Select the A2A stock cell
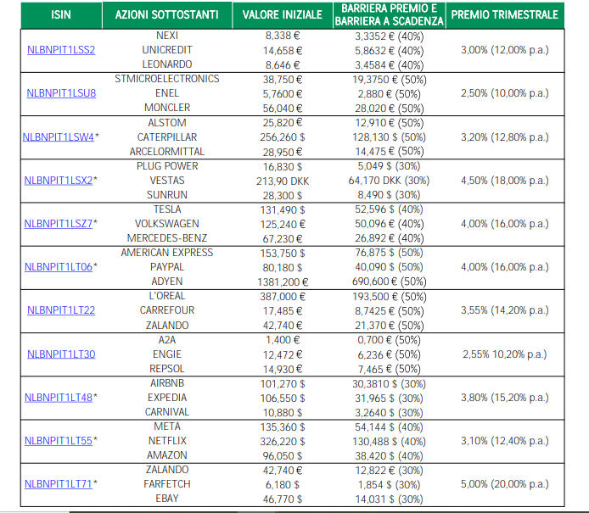The height and width of the screenshot is (513, 589). point(167,340)
